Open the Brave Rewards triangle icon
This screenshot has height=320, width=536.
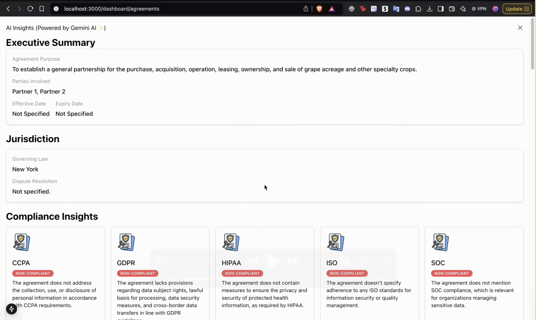click(x=332, y=9)
